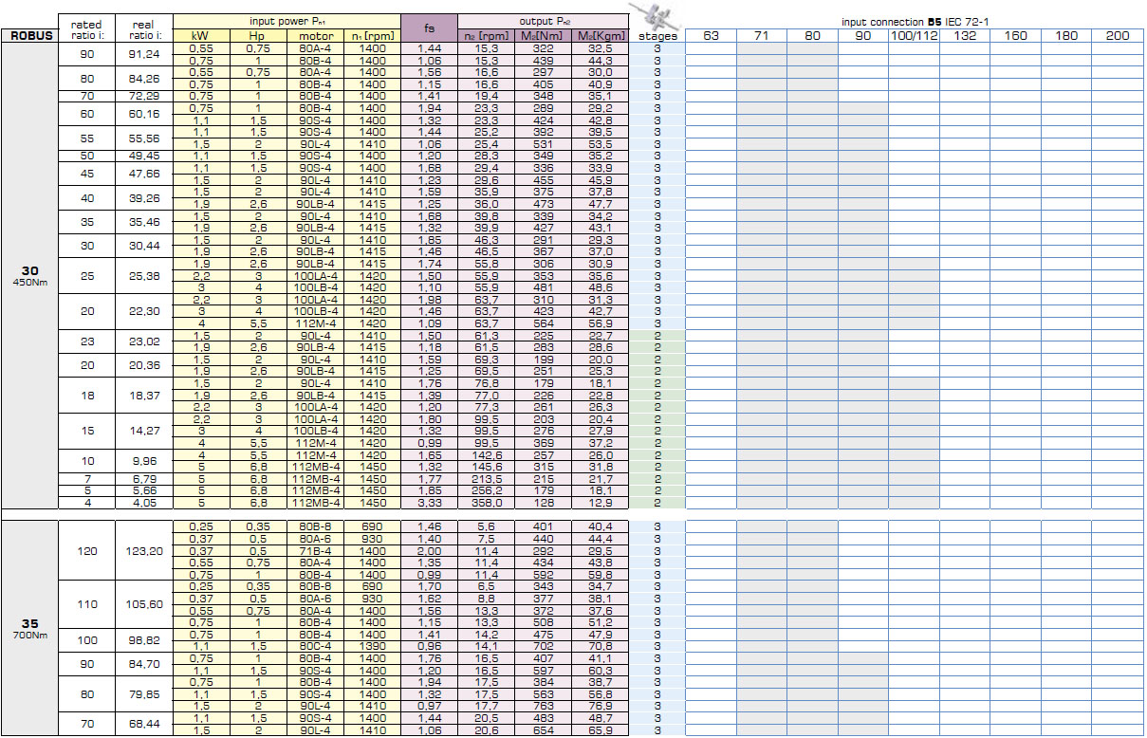This screenshot has height=738, width=1147.
Task: Select real ratio cell 4,05
Action: pos(143,502)
